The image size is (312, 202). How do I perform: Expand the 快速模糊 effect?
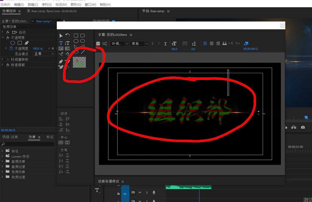click(x=2, y=64)
